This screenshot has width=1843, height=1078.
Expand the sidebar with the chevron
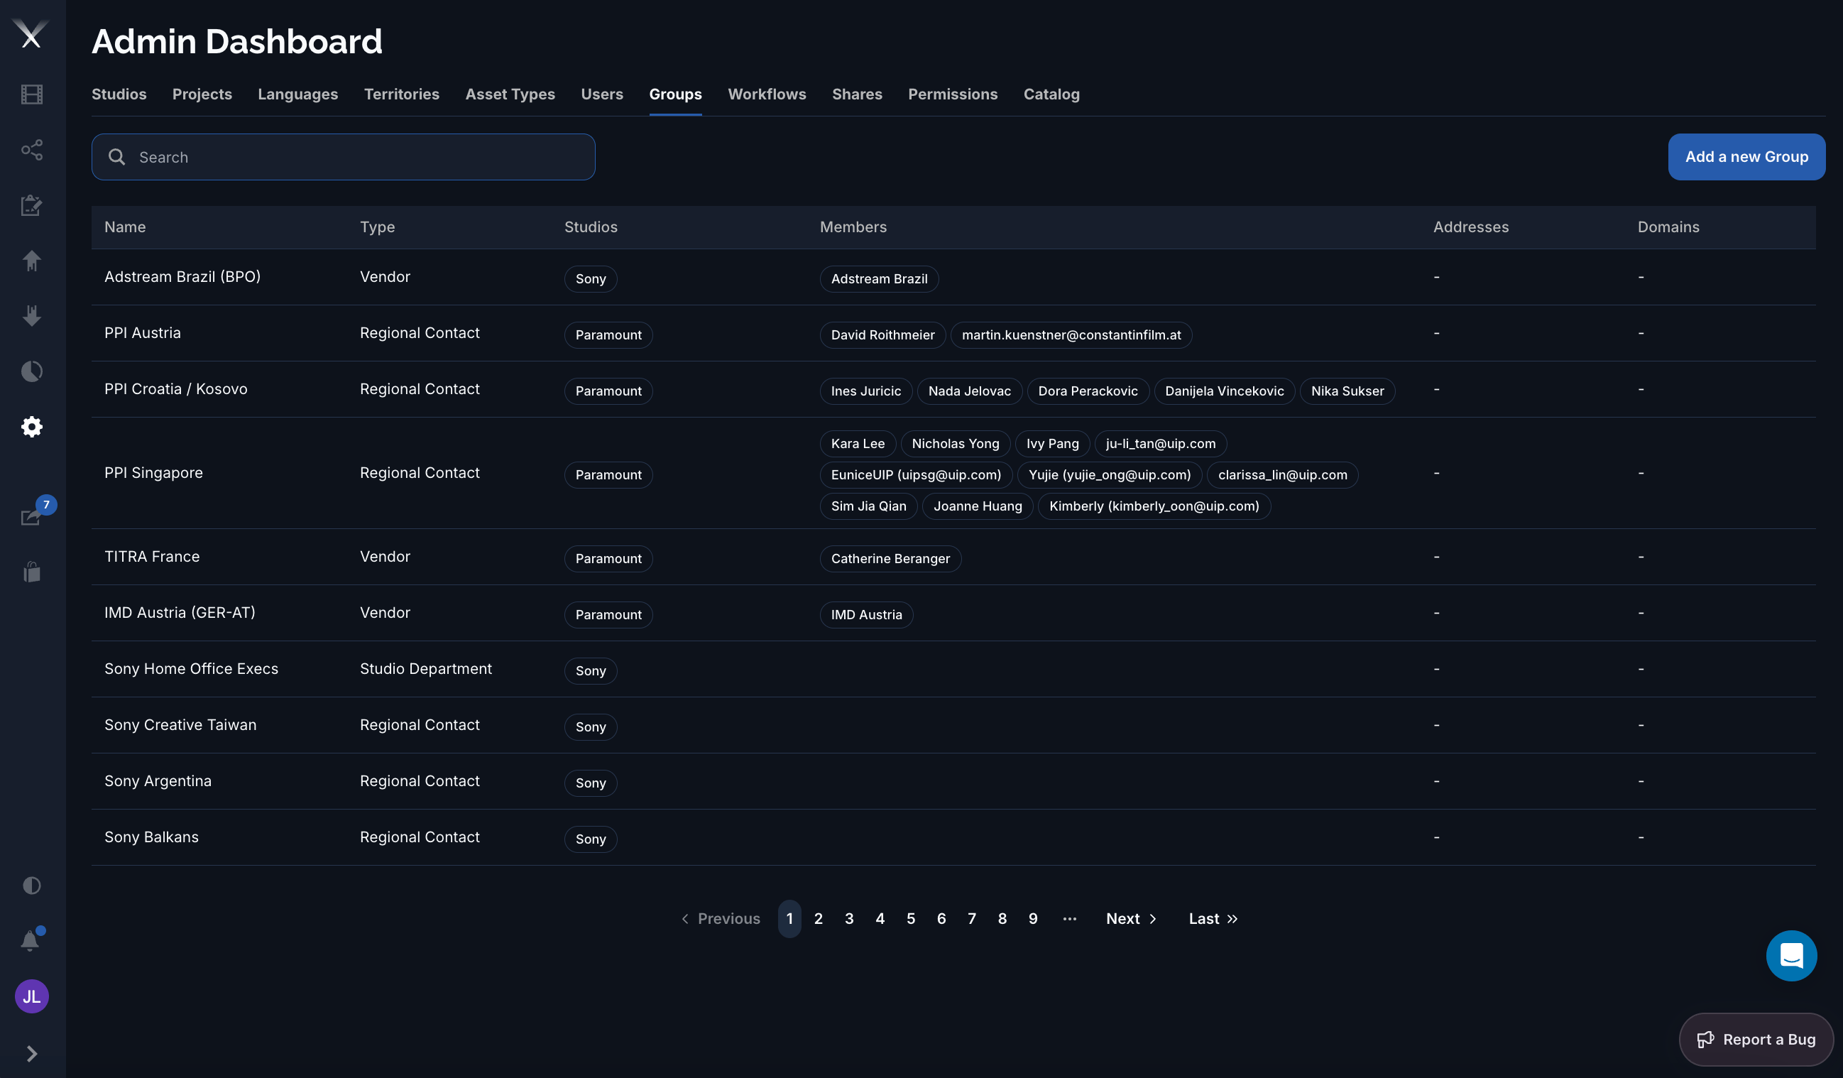tap(31, 1053)
